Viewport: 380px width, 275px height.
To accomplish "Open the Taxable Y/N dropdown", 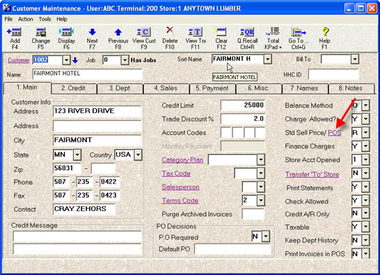I will 365,227.
